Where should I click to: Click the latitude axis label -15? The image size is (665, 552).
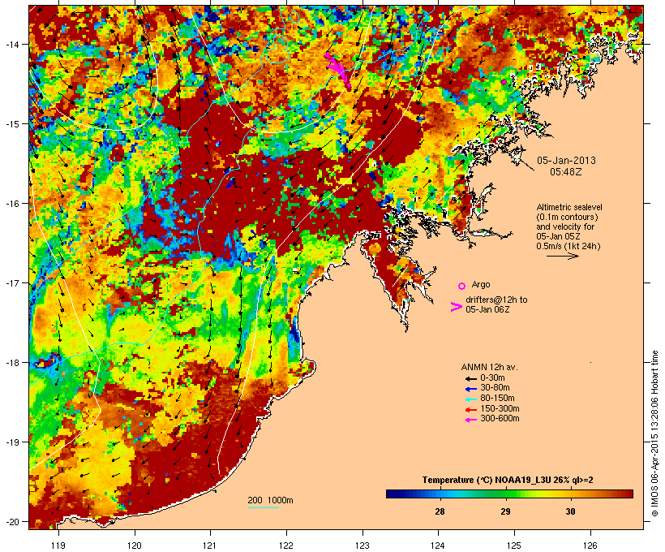(11, 124)
